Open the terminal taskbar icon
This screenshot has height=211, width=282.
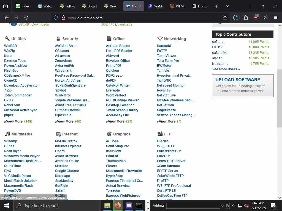(139, 206)
